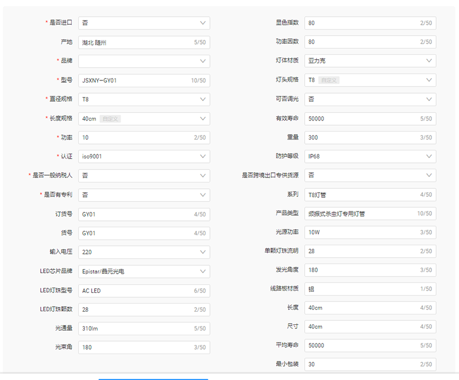Open the LED芯片品牌 dropdown
459x380 pixels.
143,271
